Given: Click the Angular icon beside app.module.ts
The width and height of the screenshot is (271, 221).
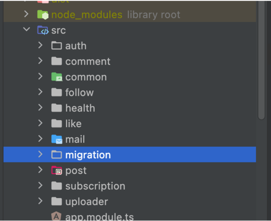Looking at the screenshot, I should (56, 216).
